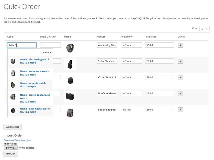
Task: Remove the Strive Shoulder row with X
Action: pos(180,61)
